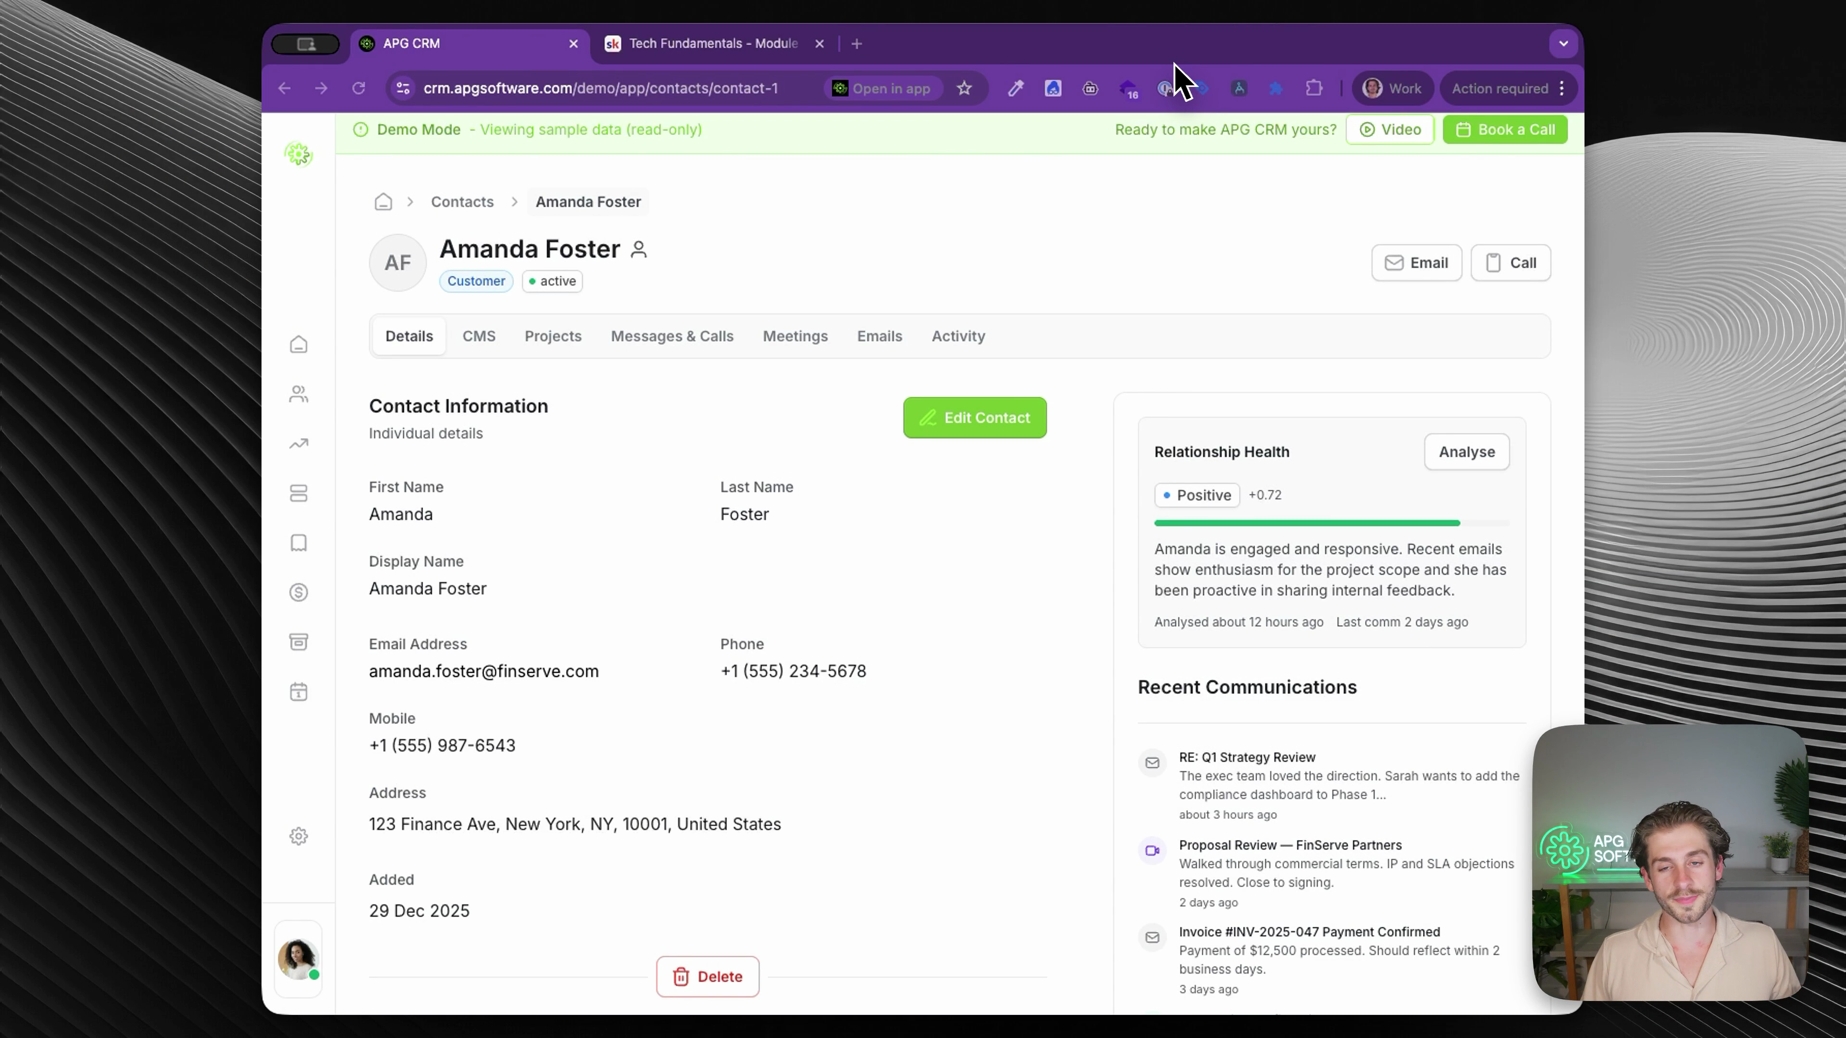
Task: Click the site info icon in address bar
Action: [x=403, y=88]
